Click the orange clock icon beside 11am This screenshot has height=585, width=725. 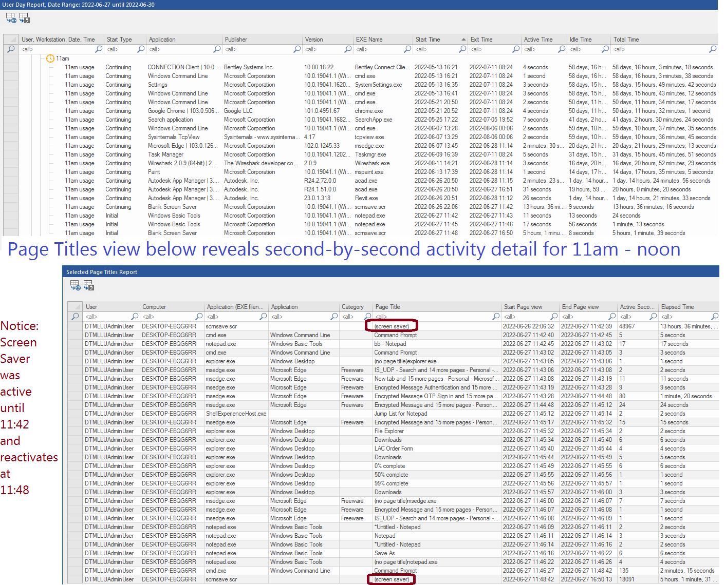(50, 59)
